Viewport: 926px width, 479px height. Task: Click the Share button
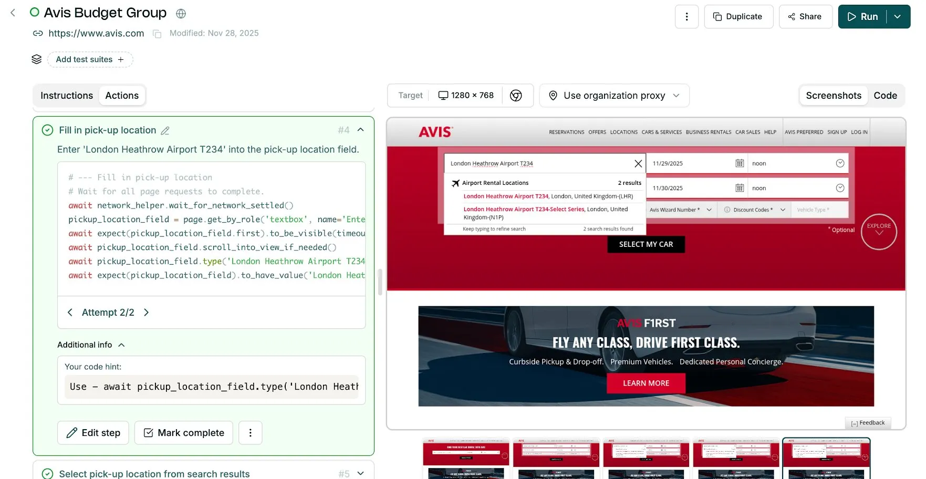tap(805, 17)
